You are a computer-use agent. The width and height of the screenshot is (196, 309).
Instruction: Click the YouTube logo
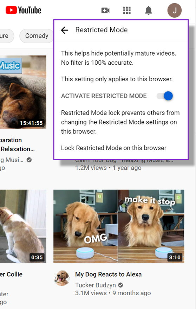[24, 10]
